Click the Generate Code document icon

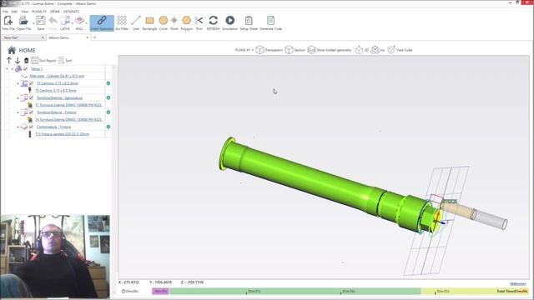(270, 21)
